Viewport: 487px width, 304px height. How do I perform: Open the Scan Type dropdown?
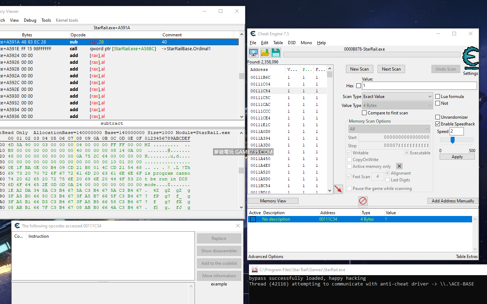[x=397, y=97]
